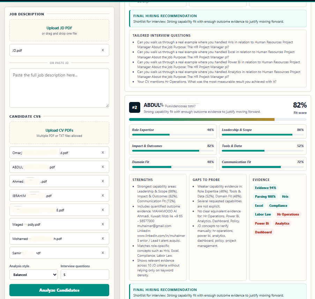Click the EVIDENCE section heading
The height and width of the screenshot is (299, 315).
click(261, 180)
